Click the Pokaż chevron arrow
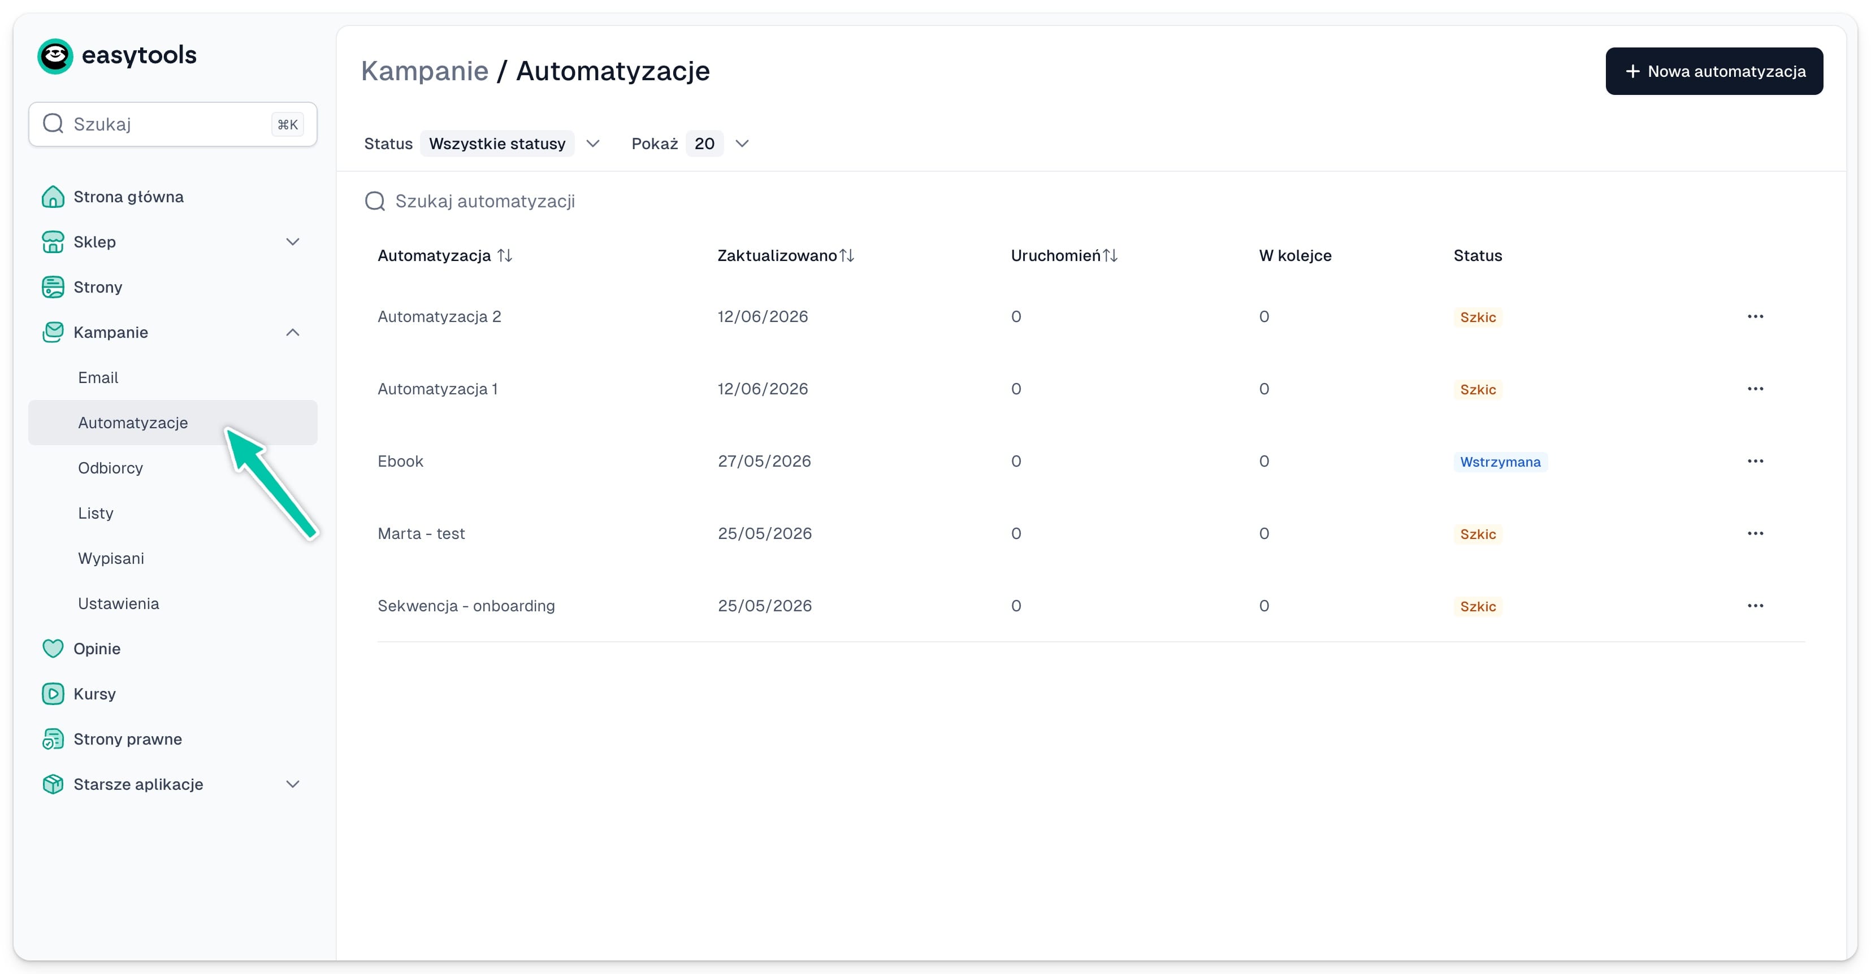This screenshot has height=974, width=1871. tap(742, 144)
